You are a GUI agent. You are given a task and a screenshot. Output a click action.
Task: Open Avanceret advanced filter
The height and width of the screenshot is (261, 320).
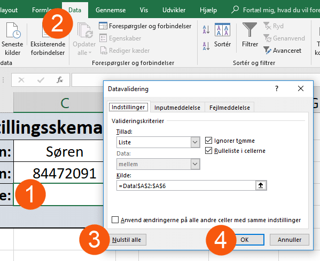[282, 51]
